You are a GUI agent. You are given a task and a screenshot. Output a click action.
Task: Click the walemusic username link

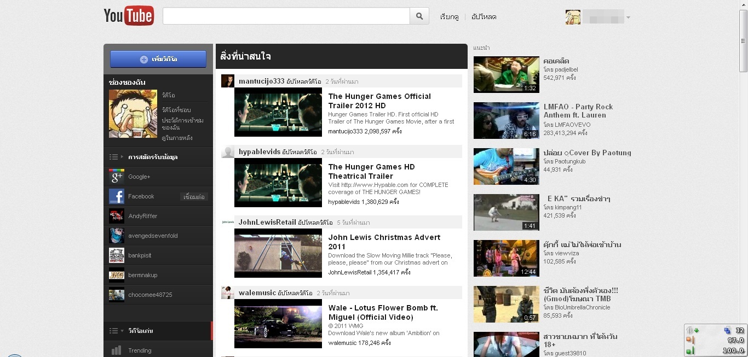[257, 292]
